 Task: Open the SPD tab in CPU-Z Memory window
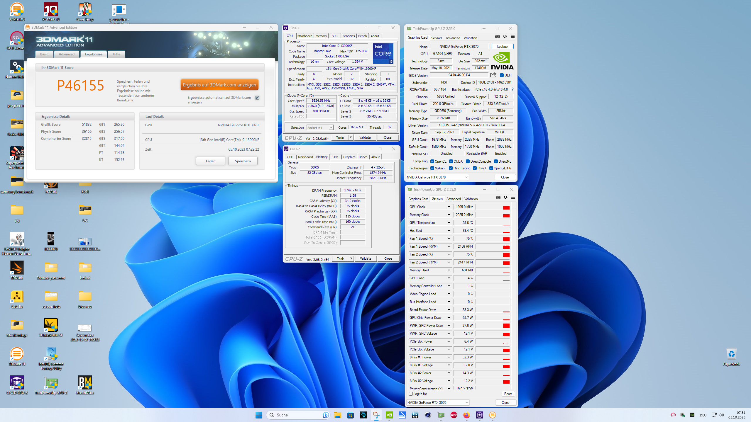[x=335, y=157]
